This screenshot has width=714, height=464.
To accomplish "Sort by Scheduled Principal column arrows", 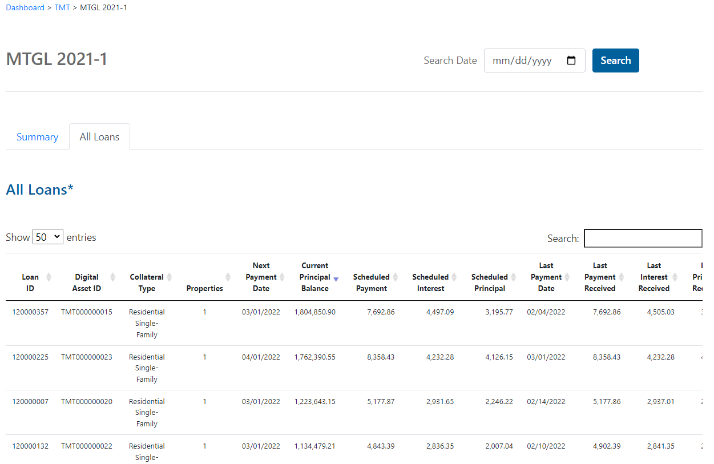I will coord(514,277).
